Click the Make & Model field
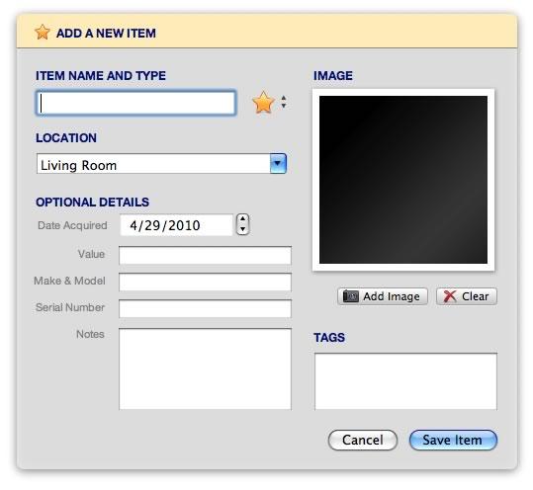The height and width of the screenshot is (490, 533). point(205,283)
